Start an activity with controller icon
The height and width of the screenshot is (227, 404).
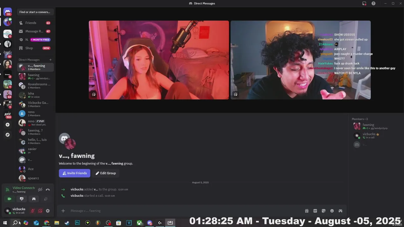(x=34, y=199)
